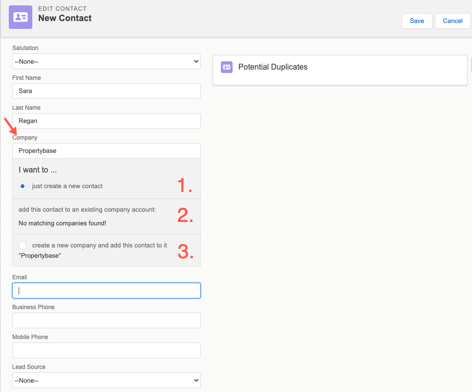This screenshot has width=472, height=392.
Task: Click the Email input field
Action: tap(106, 291)
